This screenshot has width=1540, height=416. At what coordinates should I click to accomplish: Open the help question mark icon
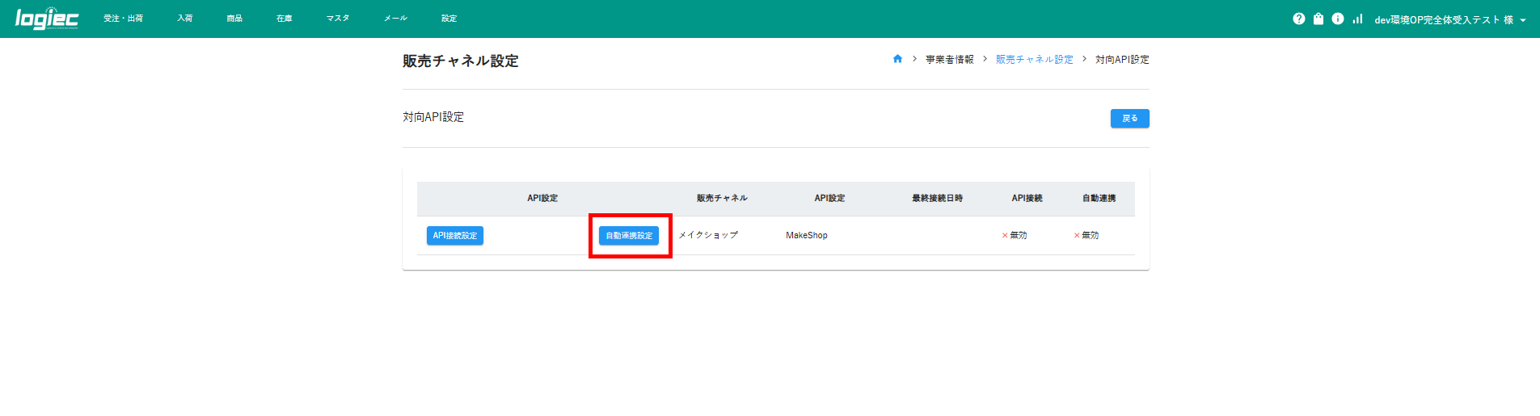coord(1298,19)
